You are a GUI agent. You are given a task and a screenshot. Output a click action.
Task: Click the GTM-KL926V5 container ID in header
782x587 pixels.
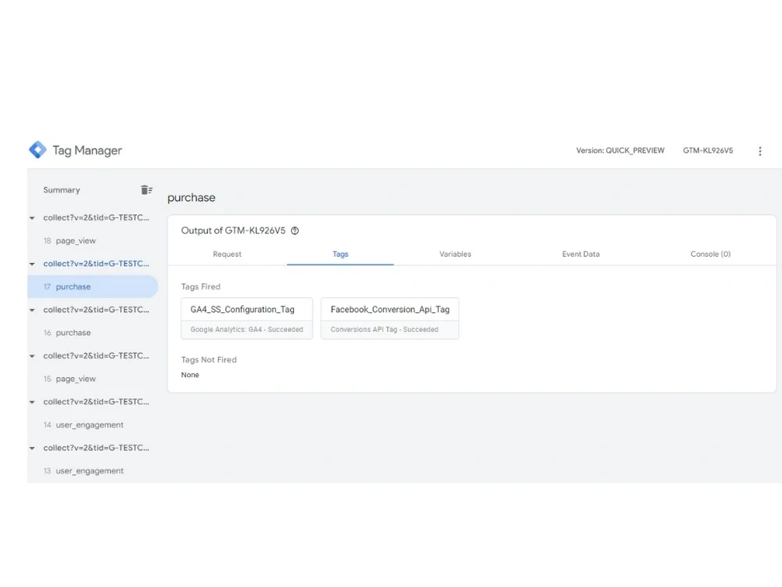point(708,151)
